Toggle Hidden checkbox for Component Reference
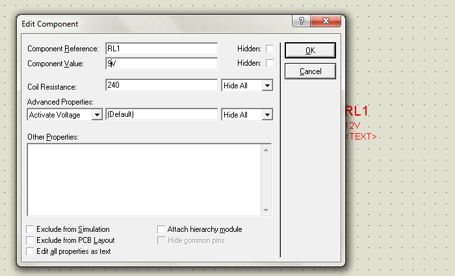 270,49
